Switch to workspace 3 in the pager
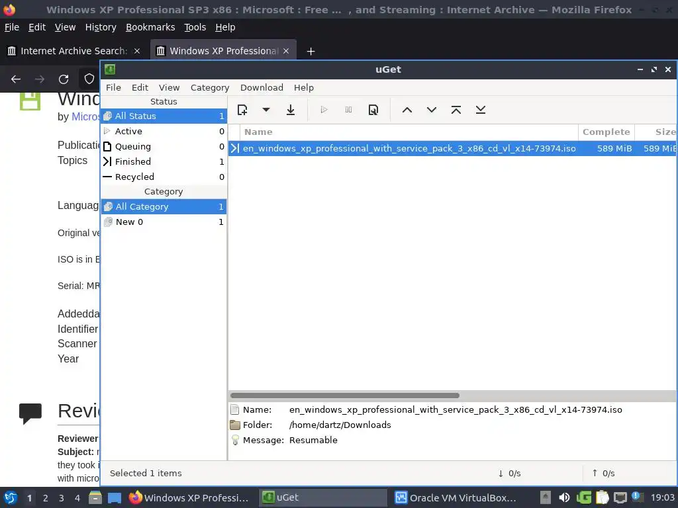The height and width of the screenshot is (508, 678). 61,498
